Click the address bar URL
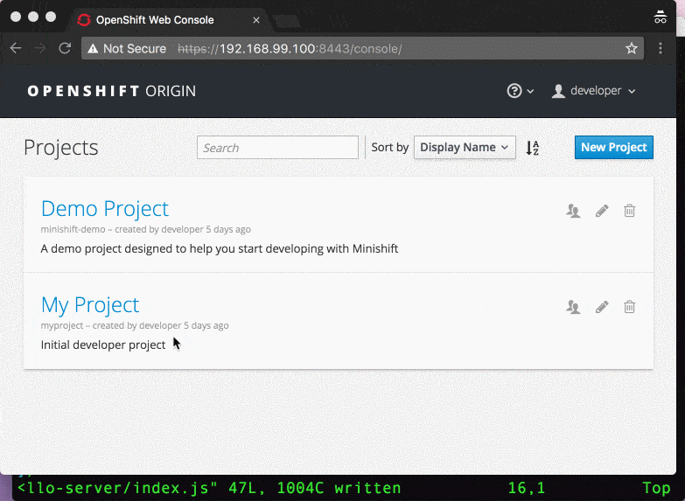 [290, 48]
